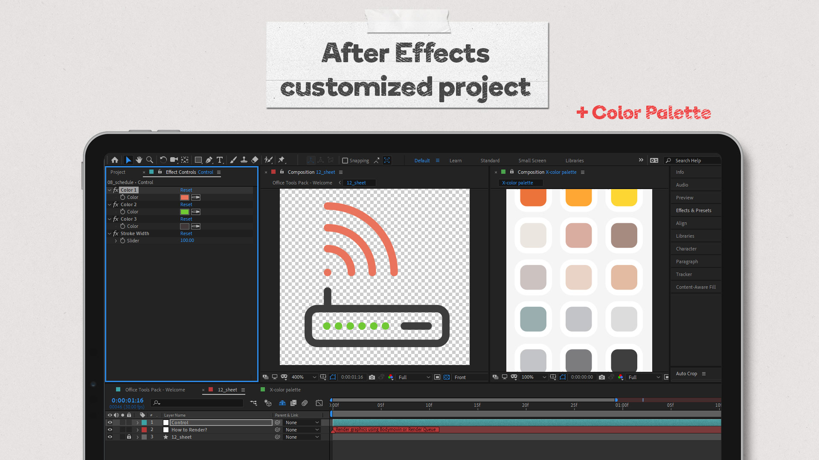Click the Snapping toggle button
Screen dimensions: 819x460
(x=344, y=161)
